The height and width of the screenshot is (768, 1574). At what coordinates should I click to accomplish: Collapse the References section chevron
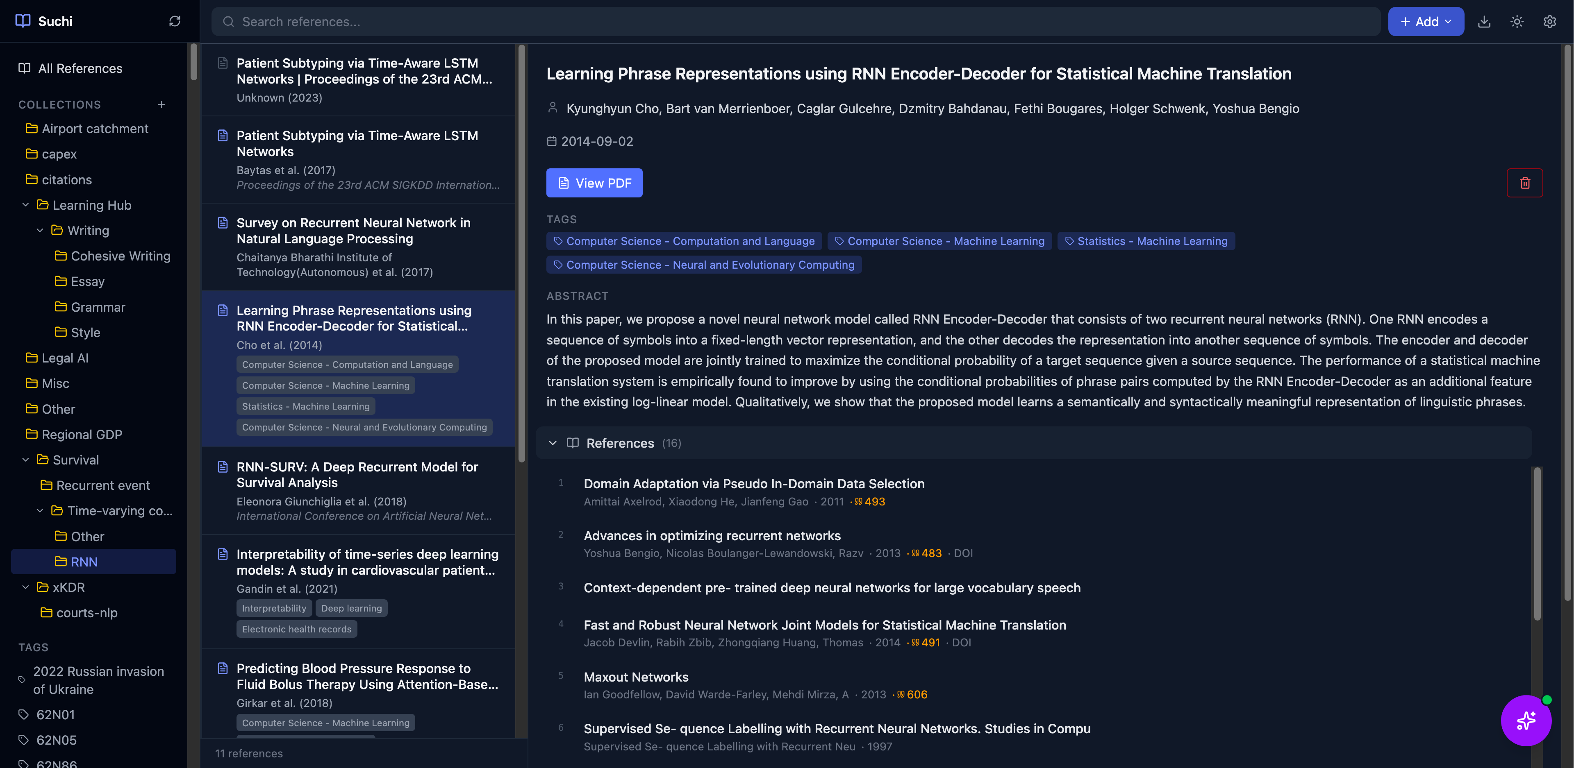[x=553, y=443]
